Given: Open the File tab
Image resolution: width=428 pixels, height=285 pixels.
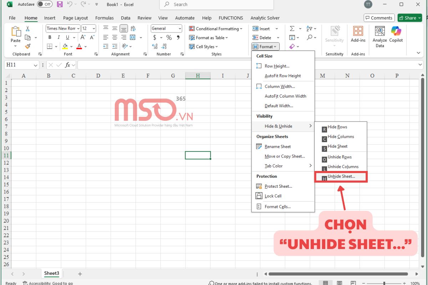Looking at the screenshot, I should (12, 18).
